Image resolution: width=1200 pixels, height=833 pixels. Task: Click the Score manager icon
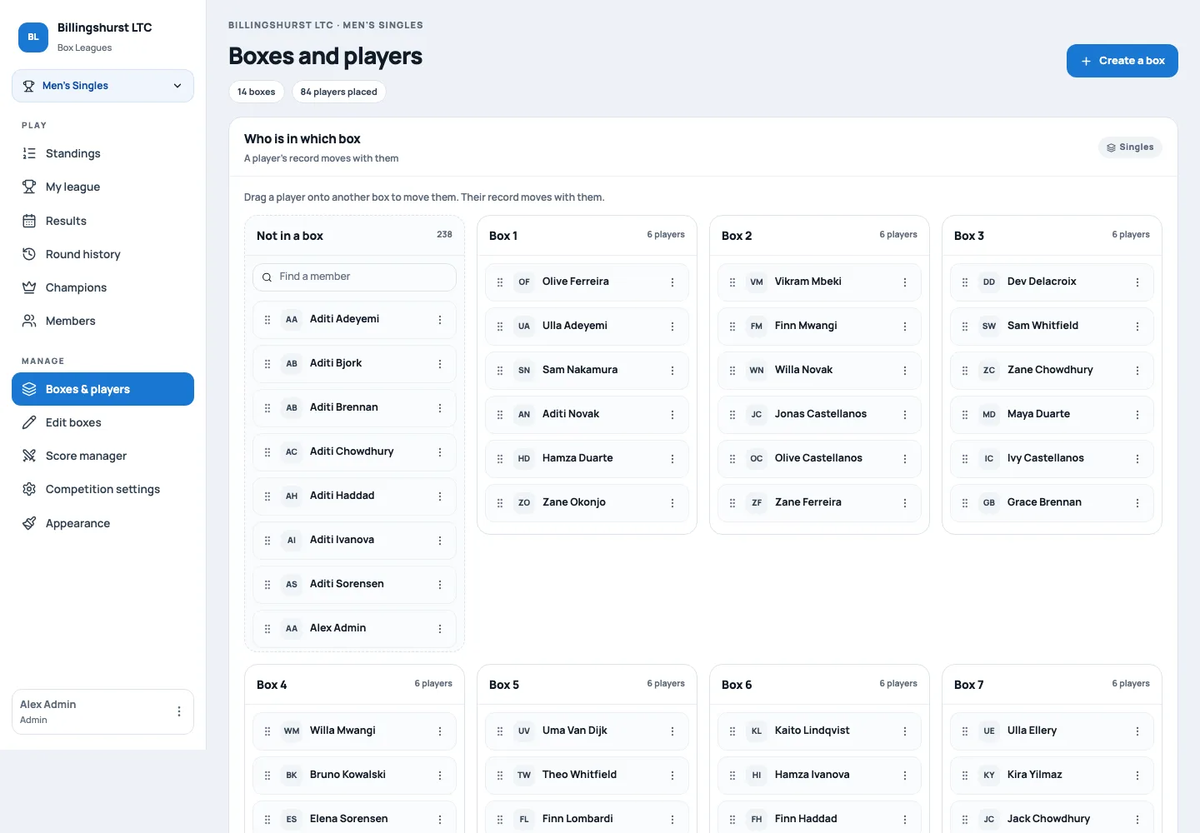pos(29,456)
